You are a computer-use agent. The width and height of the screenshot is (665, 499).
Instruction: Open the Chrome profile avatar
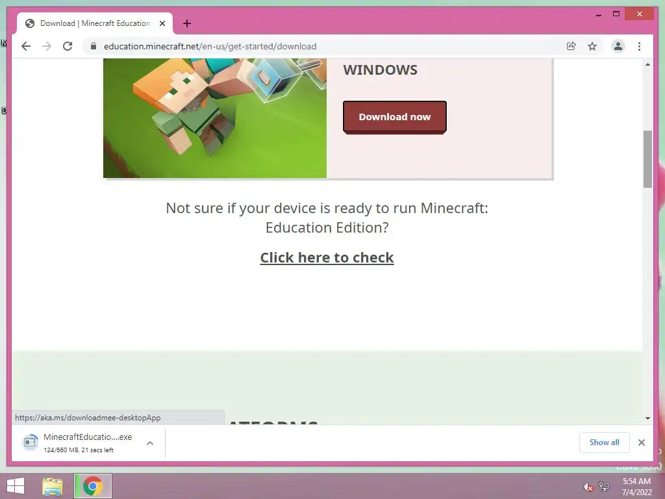pyautogui.click(x=618, y=46)
